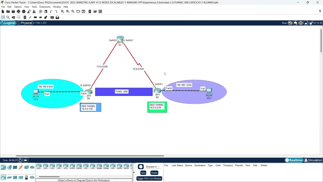Open the Extensions menu

pyautogui.click(x=45, y=7)
